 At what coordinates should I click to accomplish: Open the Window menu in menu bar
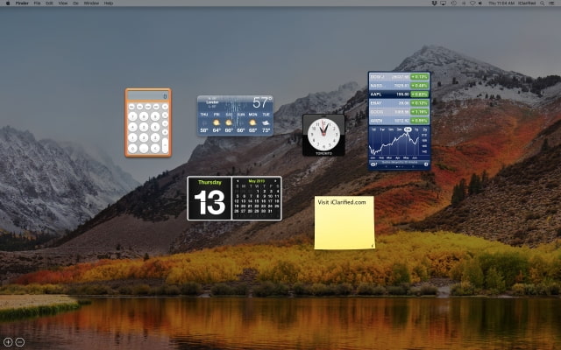91,3
